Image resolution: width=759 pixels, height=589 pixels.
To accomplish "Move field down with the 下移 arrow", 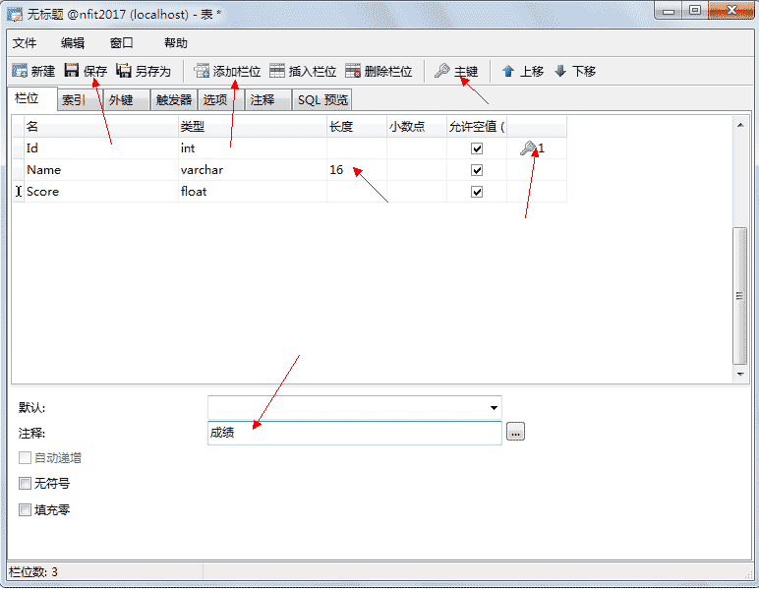I will (560, 71).
